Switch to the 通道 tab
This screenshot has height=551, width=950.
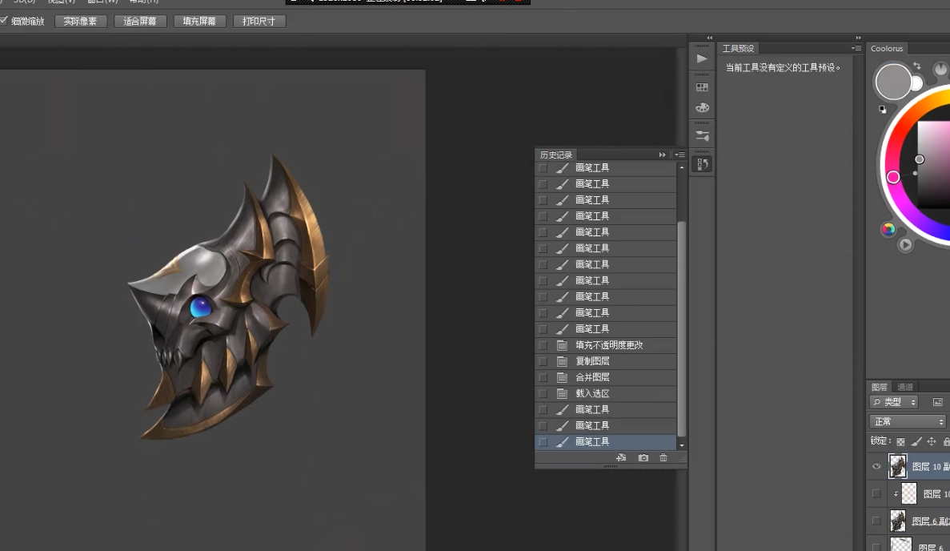point(904,387)
